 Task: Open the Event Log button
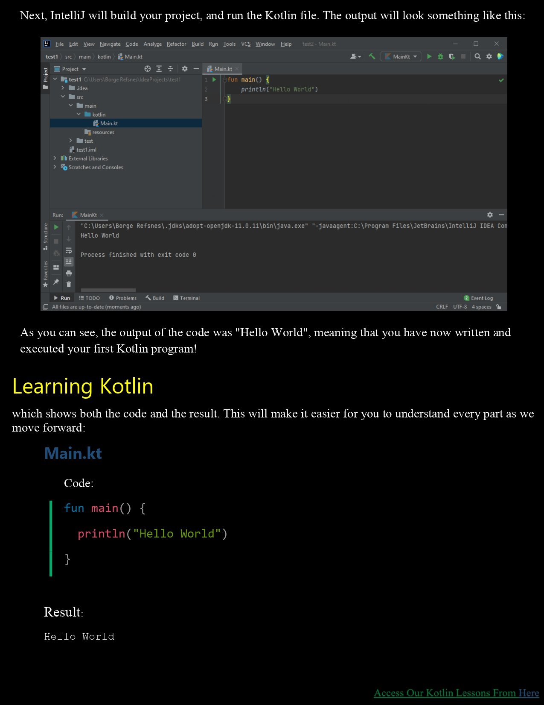tap(478, 298)
